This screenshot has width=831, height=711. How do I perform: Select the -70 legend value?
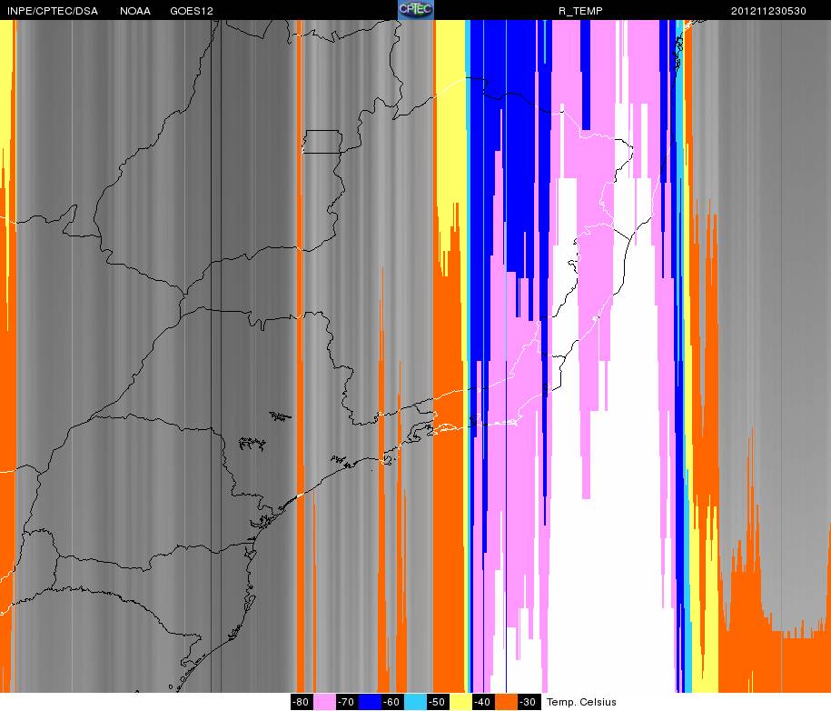coord(347,702)
